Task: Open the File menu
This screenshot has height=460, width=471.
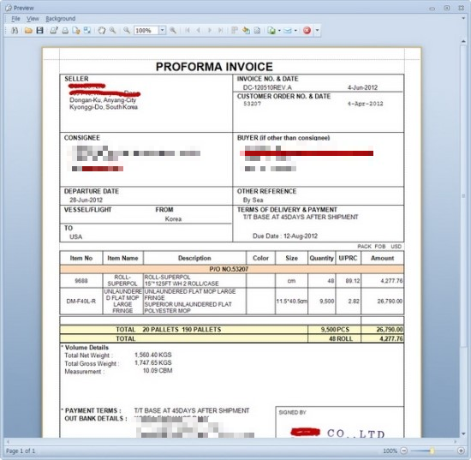Action: (x=15, y=19)
